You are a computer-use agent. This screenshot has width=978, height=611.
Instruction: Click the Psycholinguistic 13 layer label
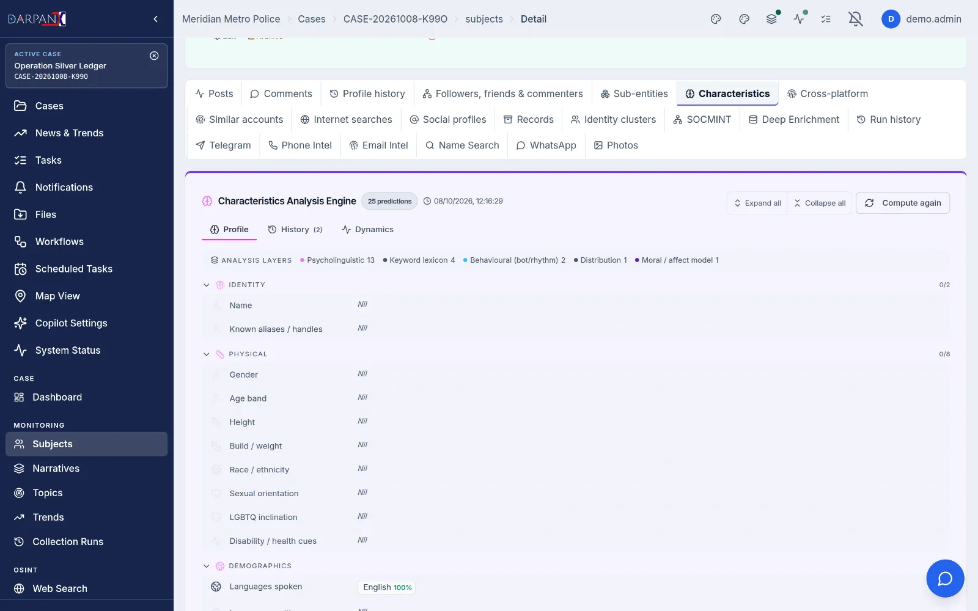tap(337, 260)
